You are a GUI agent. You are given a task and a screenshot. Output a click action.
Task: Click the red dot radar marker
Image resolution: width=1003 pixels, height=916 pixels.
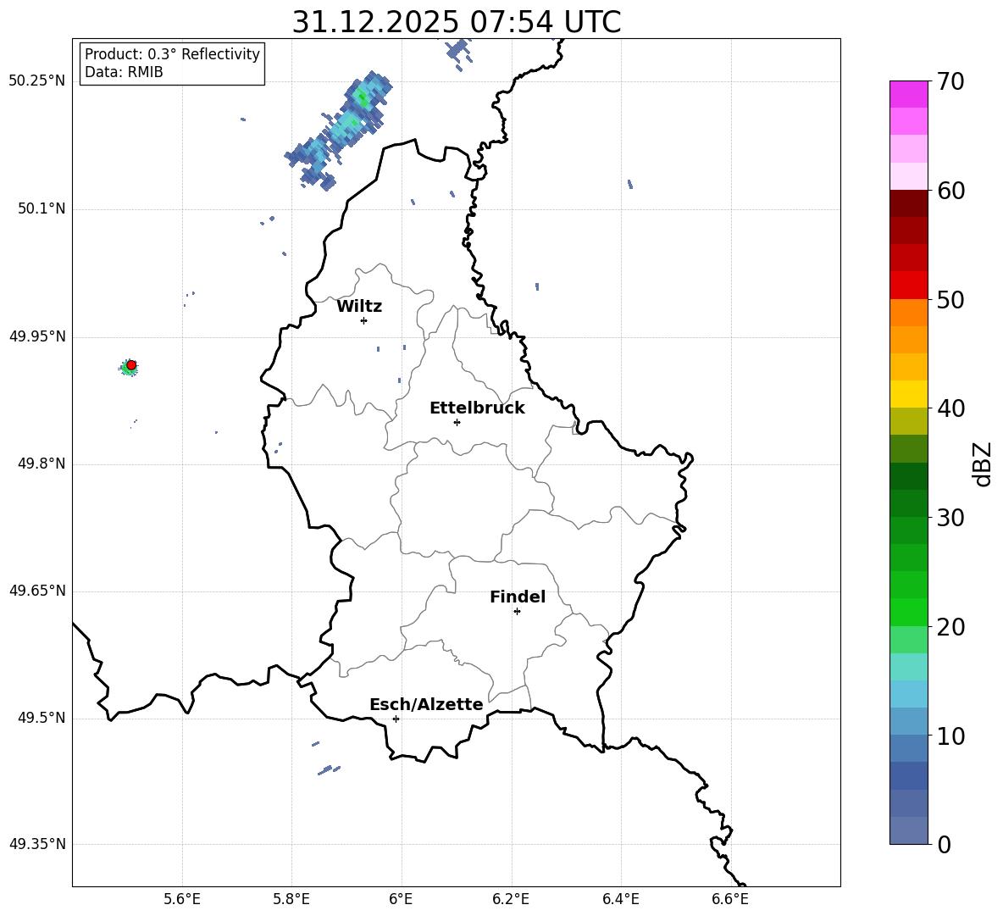(x=131, y=365)
